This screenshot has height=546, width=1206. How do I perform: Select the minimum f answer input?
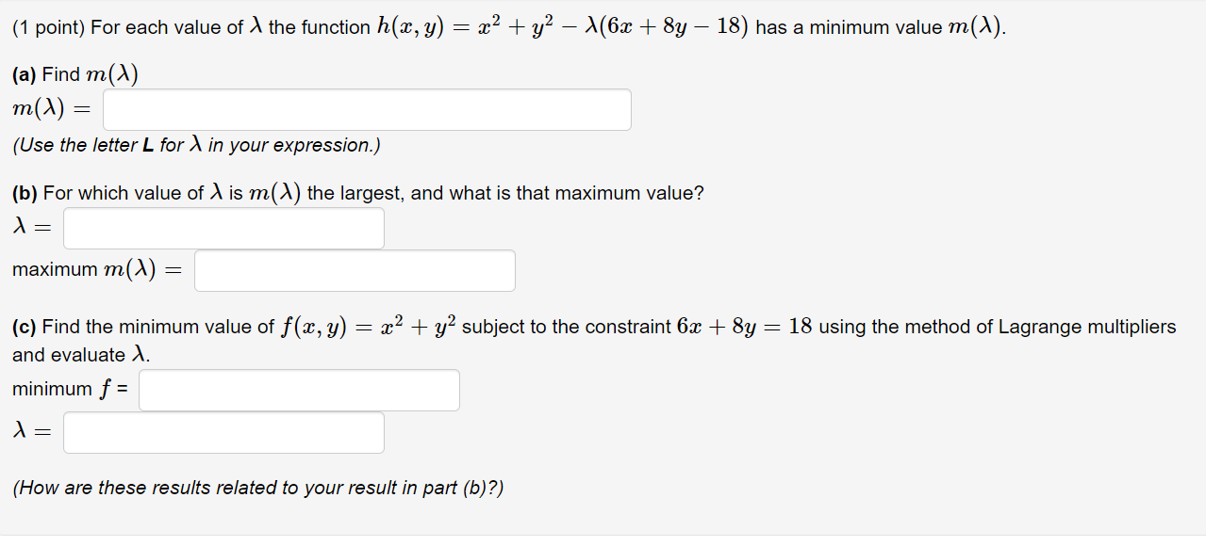click(x=299, y=391)
